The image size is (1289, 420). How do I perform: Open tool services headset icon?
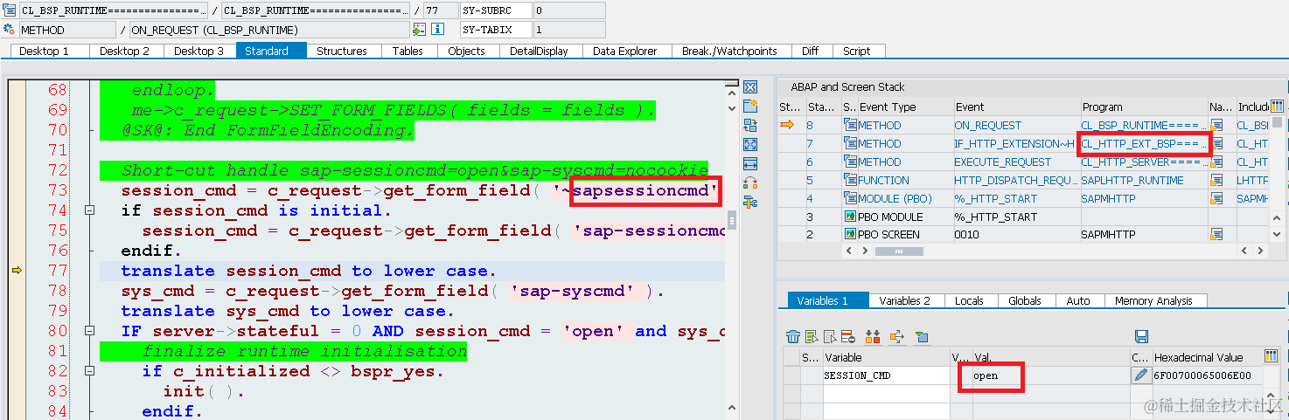pos(749,182)
